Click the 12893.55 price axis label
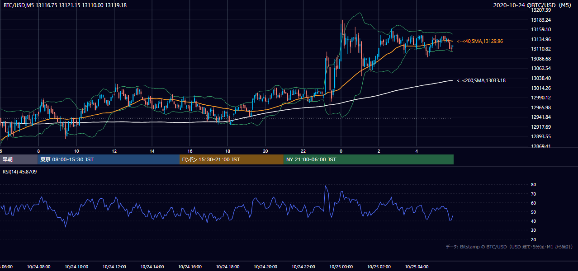 click(x=541, y=136)
